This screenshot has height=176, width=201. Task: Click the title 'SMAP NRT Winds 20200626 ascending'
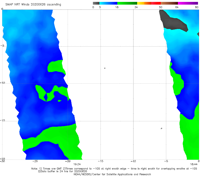point(33,5)
